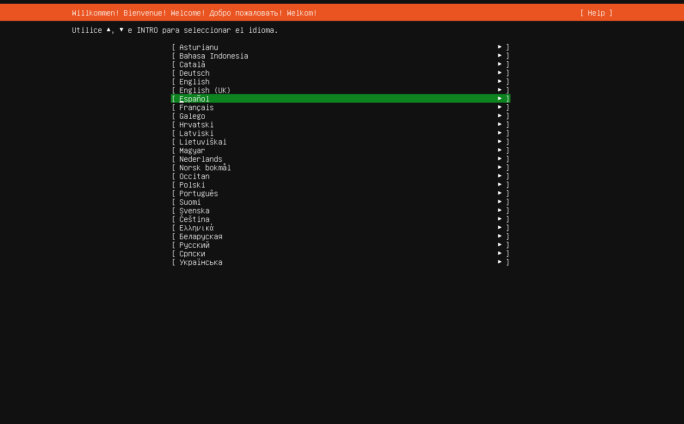Image resolution: width=684 pixels, height=424 pixels.
Task: Select Català language option
Action: tap(341, 64)
